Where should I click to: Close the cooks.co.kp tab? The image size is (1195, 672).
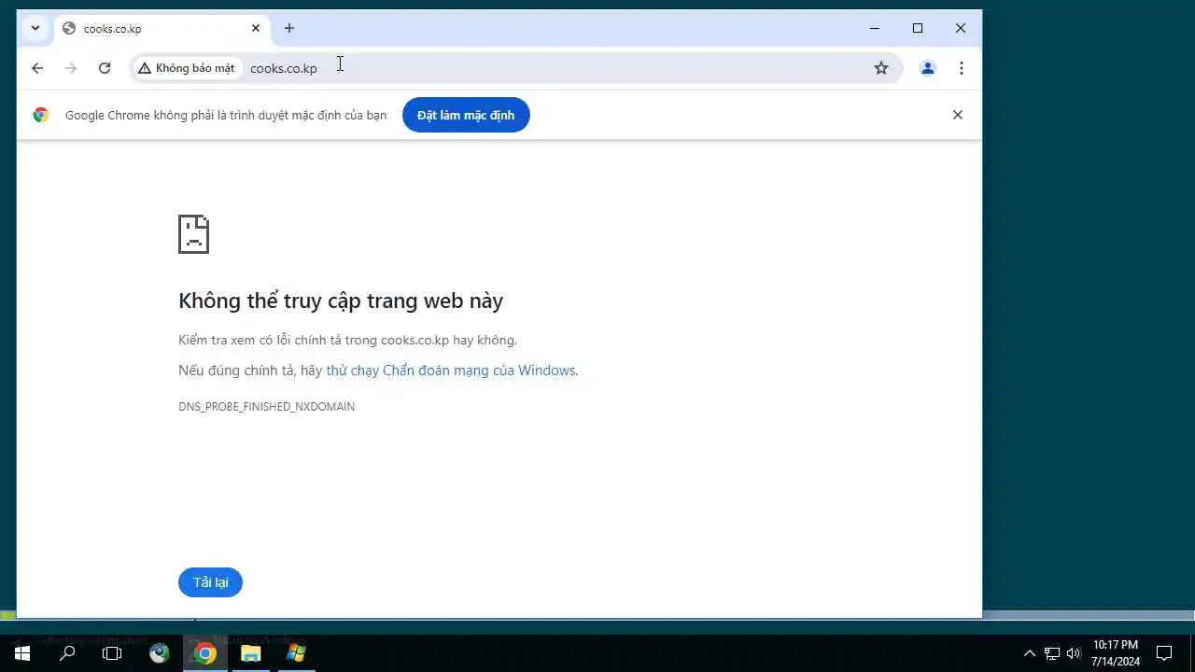click(x=256, y=28)
